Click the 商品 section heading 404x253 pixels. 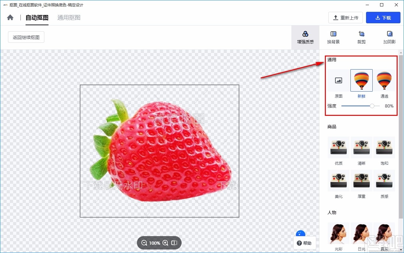[332, 127]
